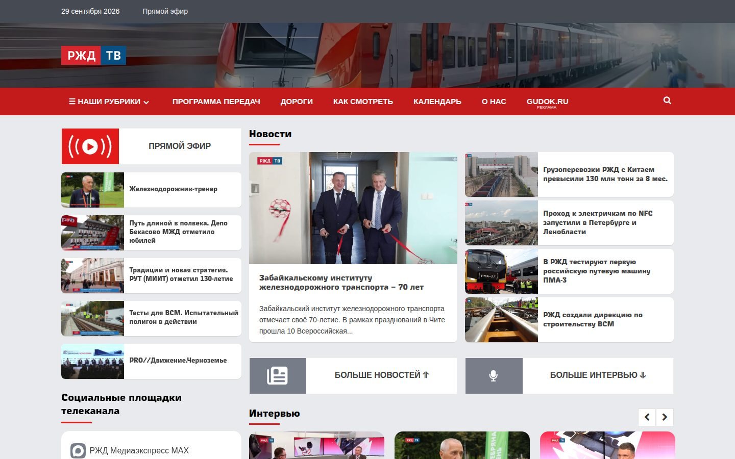
Task: Click the Интервью section heading
Action: [x=274, y=414]
